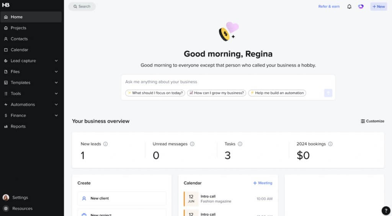392x216 pixels.
Task: Choose 'Help me build an automation' suggestion
Action: [277, 93]
